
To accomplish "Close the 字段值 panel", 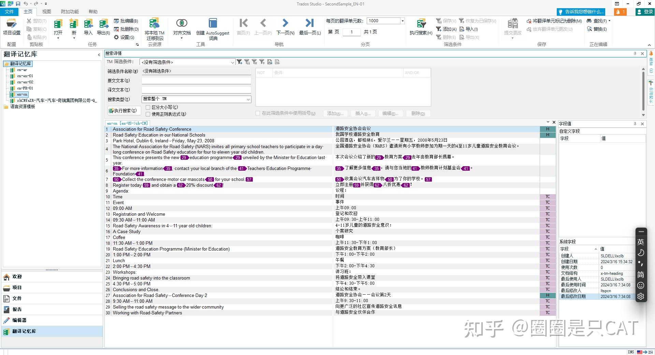I will point(642,124).
